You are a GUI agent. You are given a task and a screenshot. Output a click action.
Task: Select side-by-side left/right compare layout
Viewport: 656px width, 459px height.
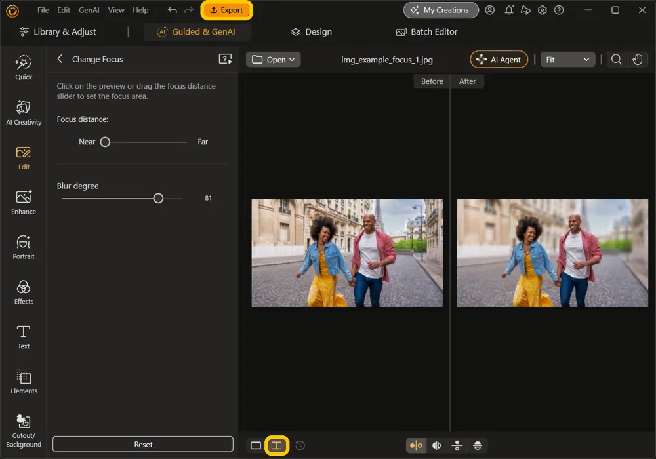pos(416,445)
